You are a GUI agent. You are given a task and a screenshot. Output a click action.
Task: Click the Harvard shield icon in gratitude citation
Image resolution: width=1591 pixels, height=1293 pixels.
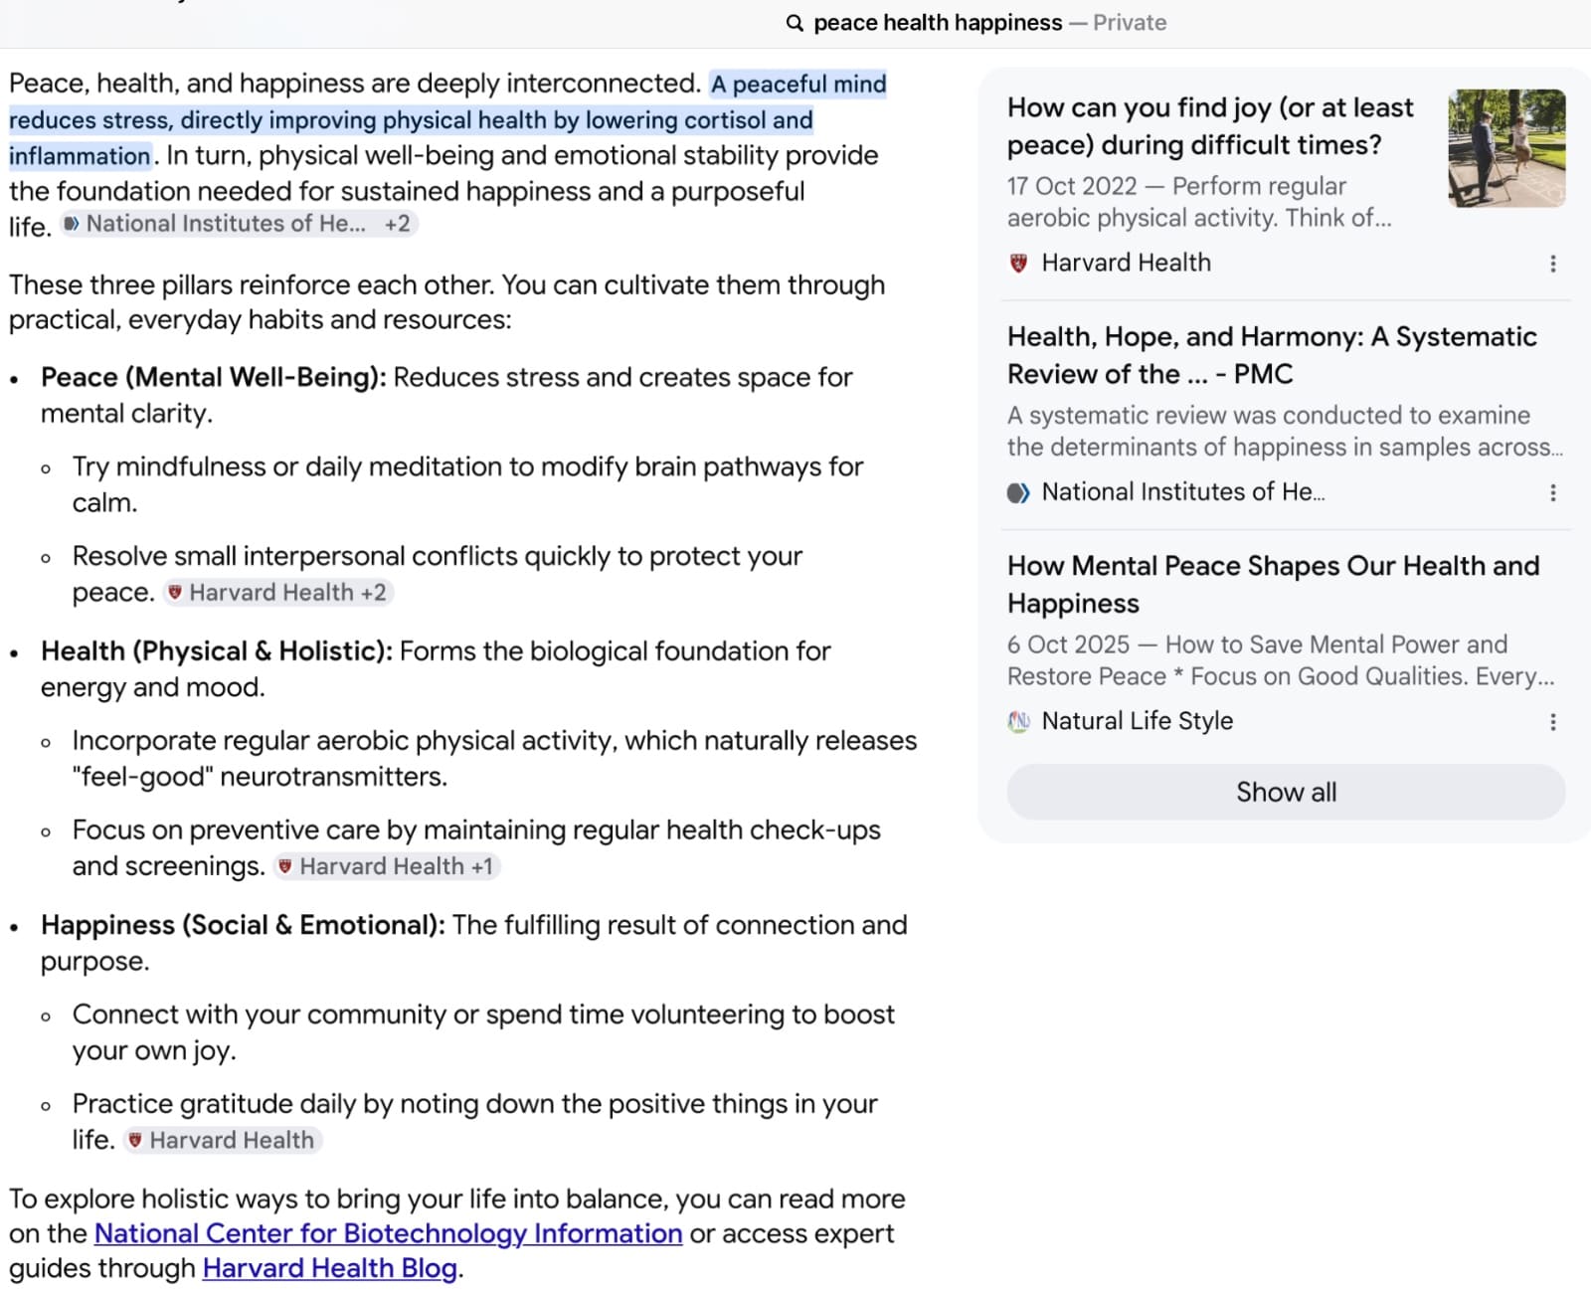[x=135, y=1140]
